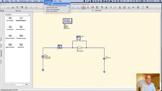Click resistor R1 in the schematic
This screenshot has height=91, width=162.
pyautogui.click(x=79, y=48)
